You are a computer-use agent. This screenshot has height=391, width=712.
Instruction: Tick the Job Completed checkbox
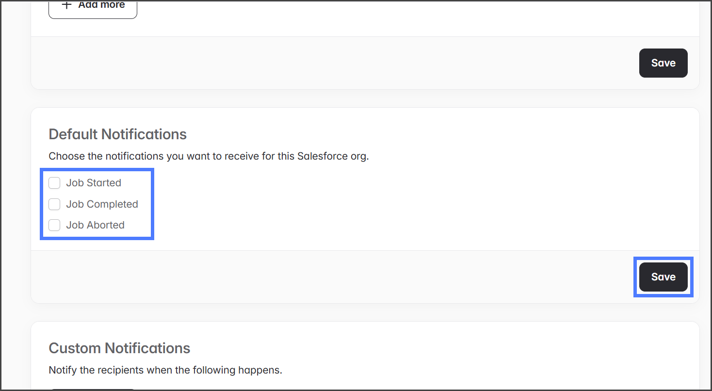[54, 204]
